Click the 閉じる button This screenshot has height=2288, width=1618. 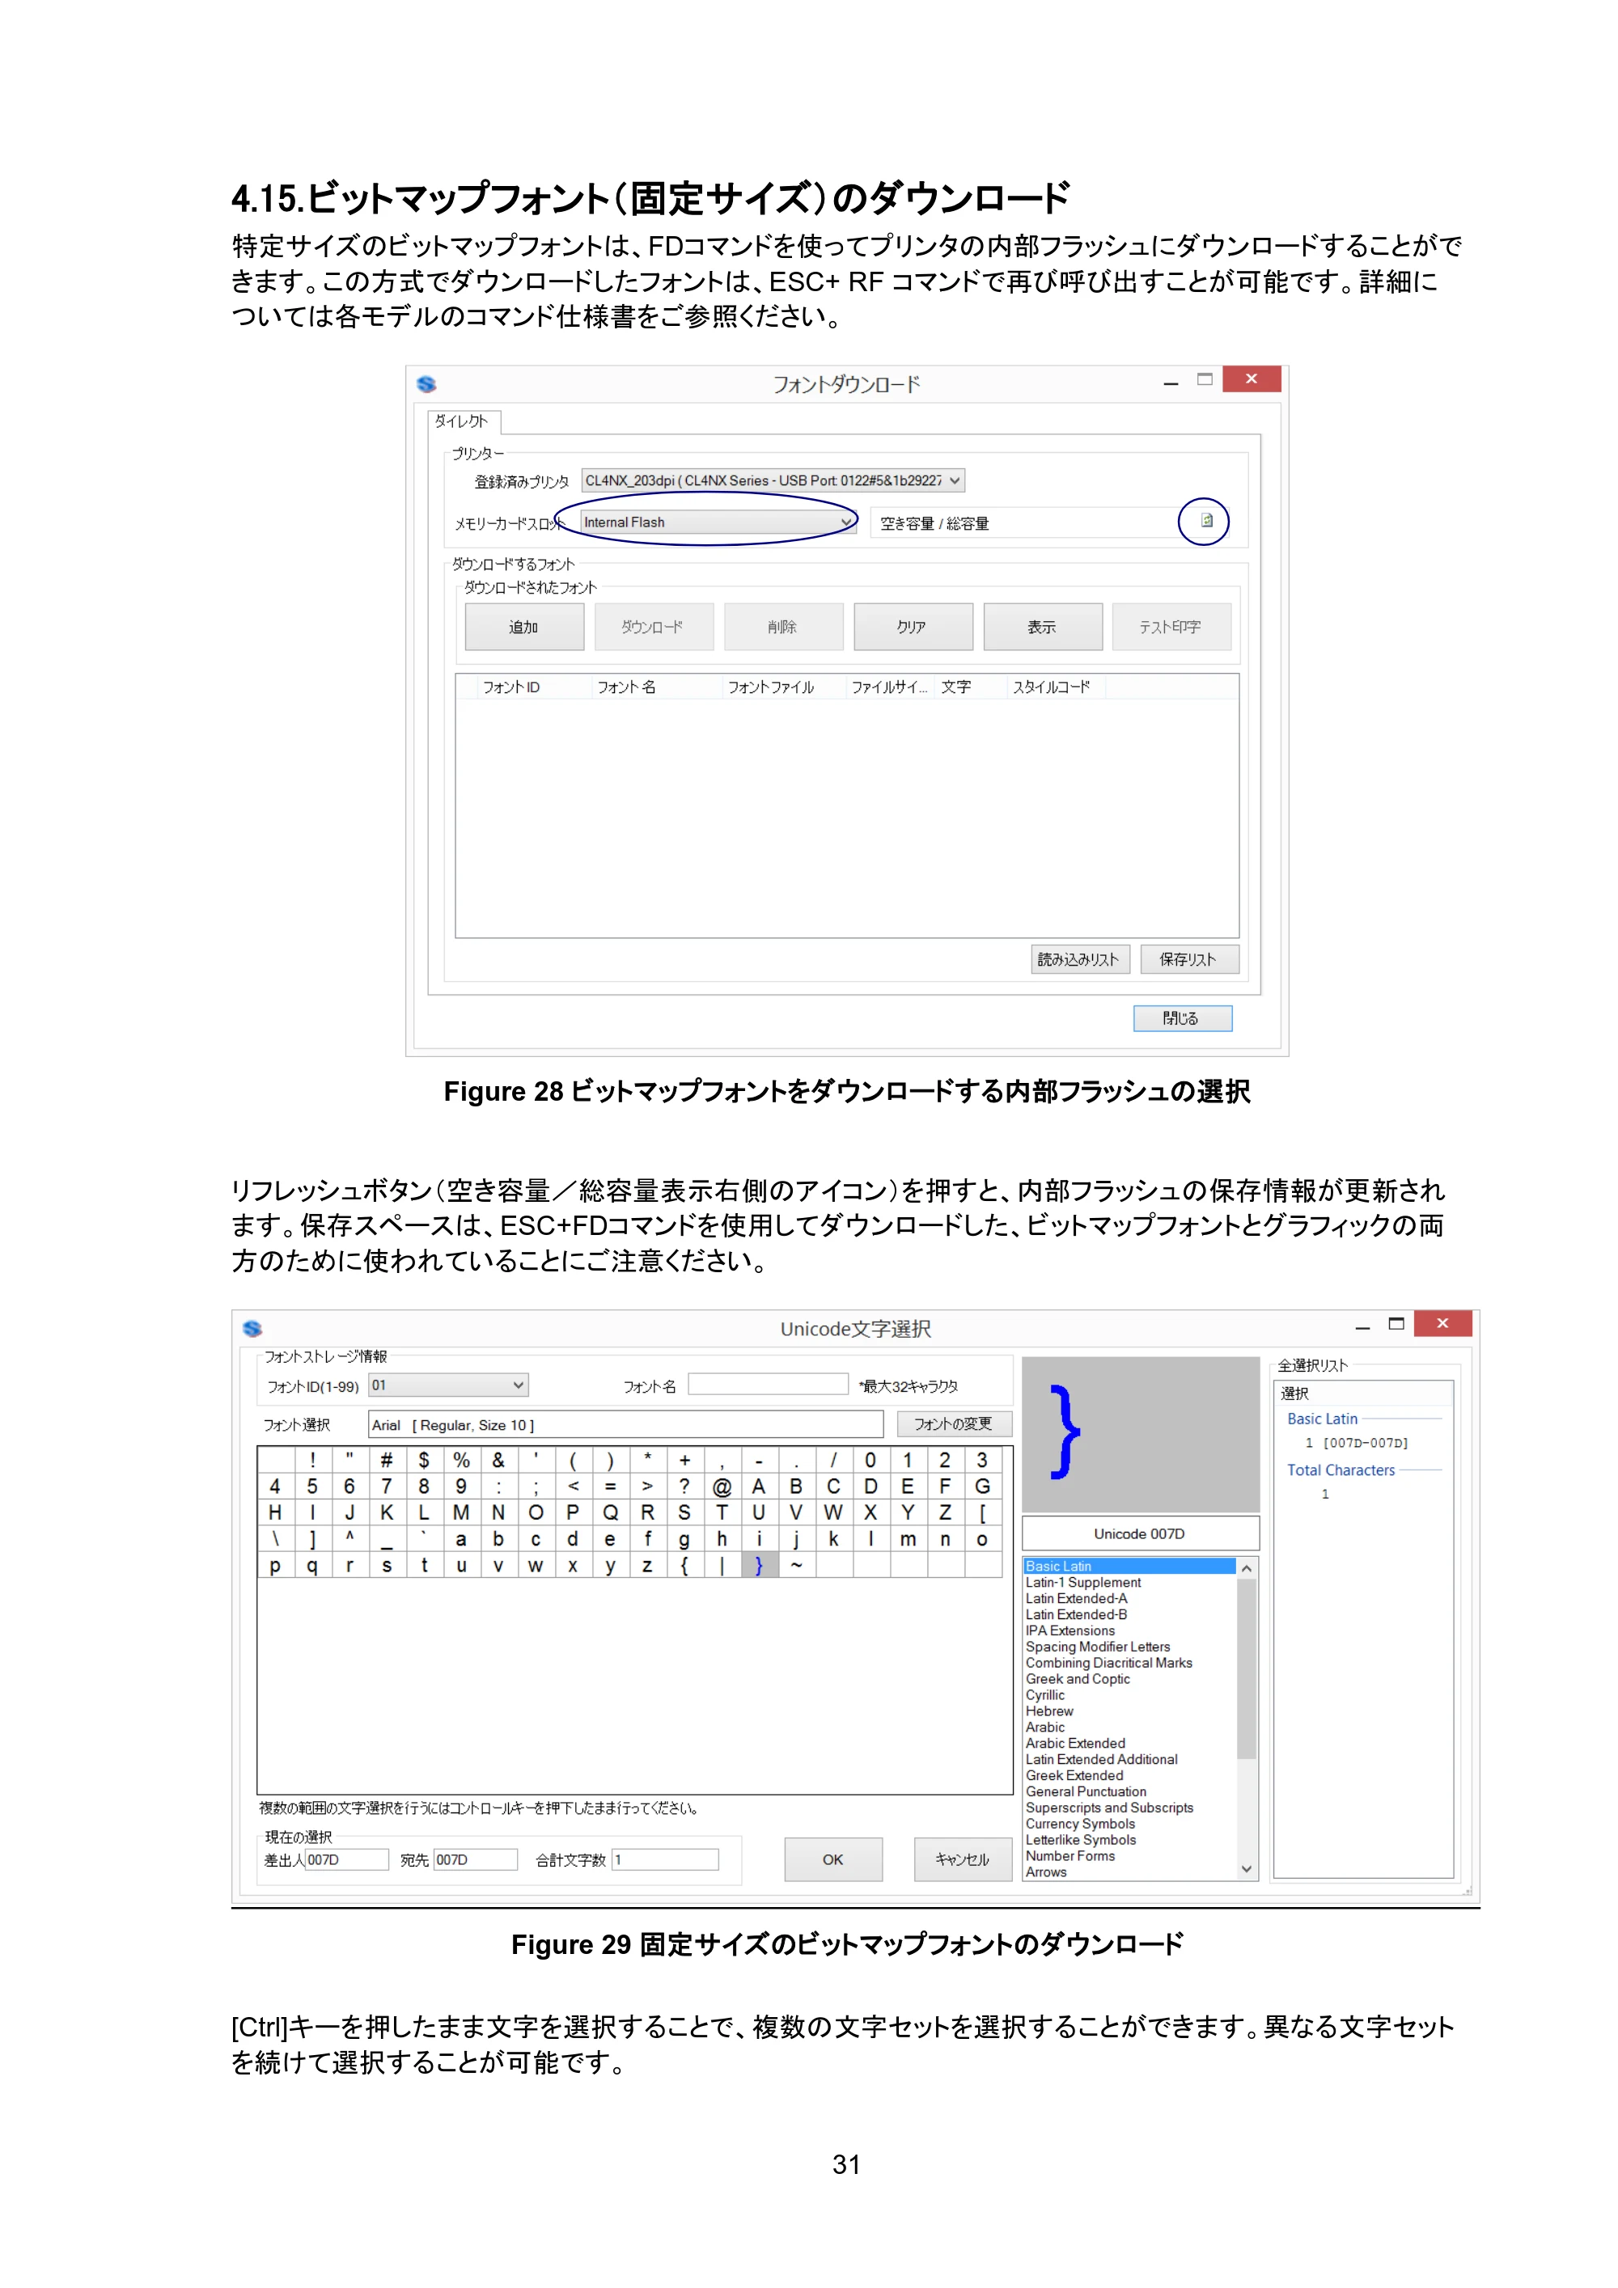click(x=1182, y=1017)
